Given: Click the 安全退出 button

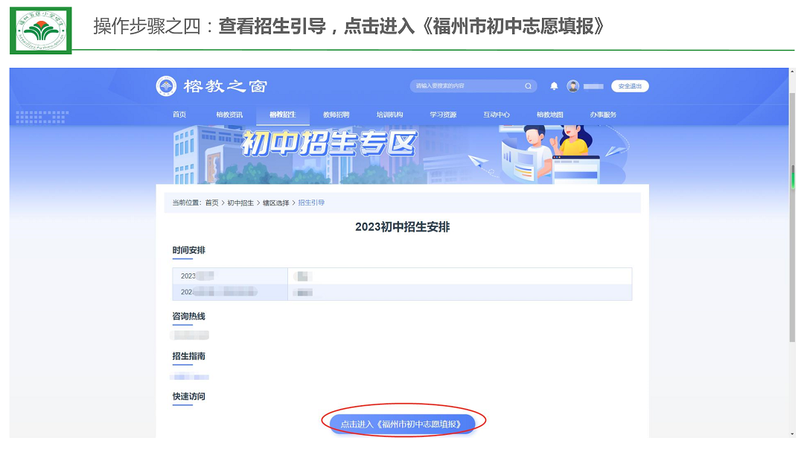Looking at the screenshot, I should pos(630,86).
